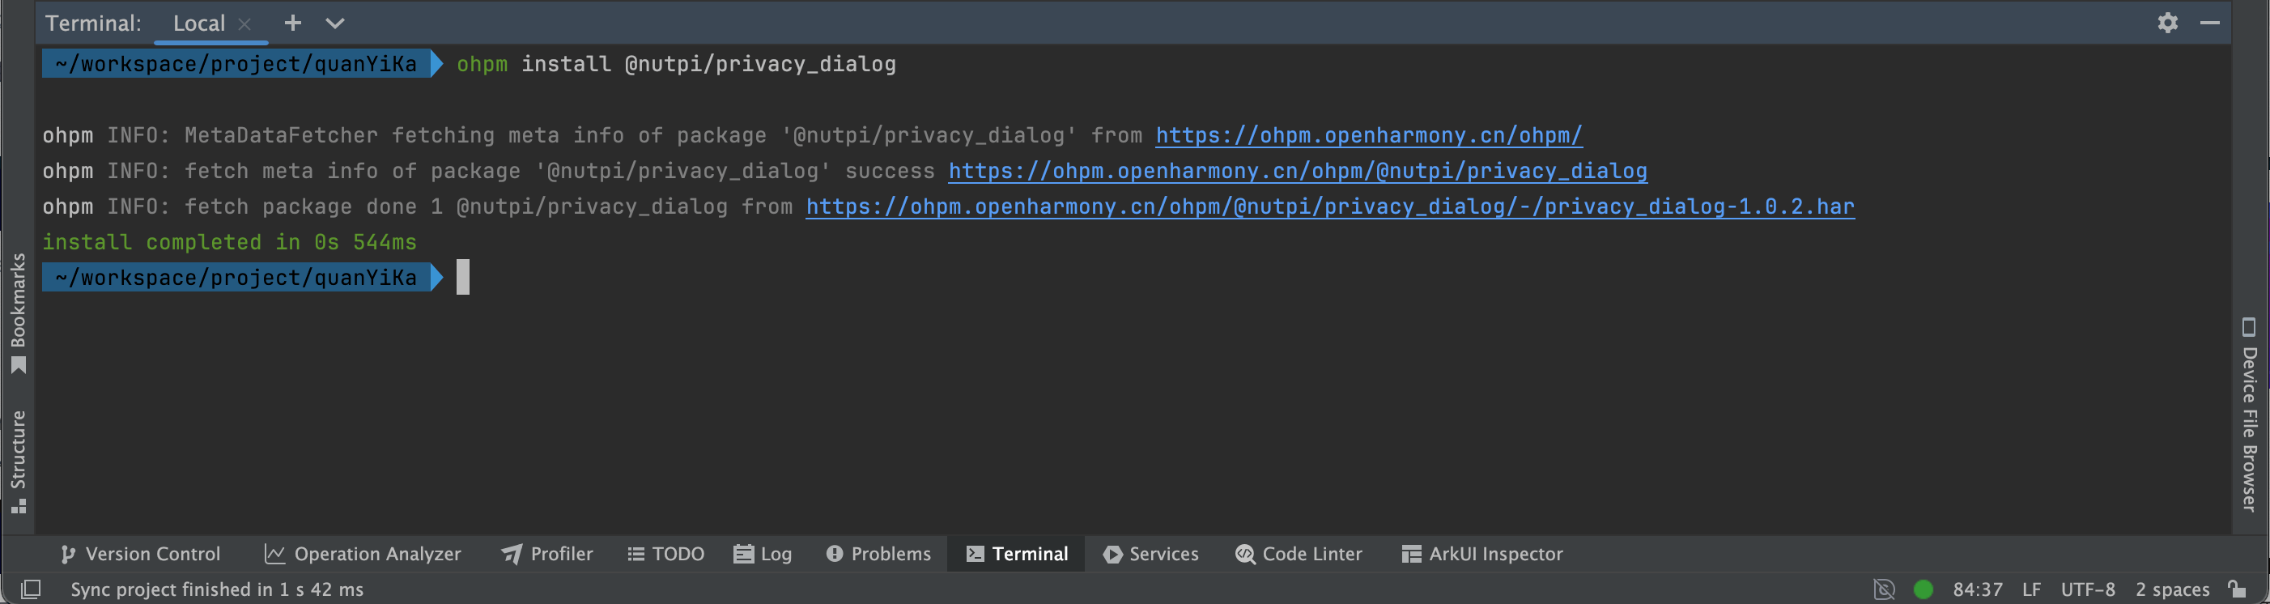Click the green status circle indicator
The image size is (2270, 604).
[1924, 589]
